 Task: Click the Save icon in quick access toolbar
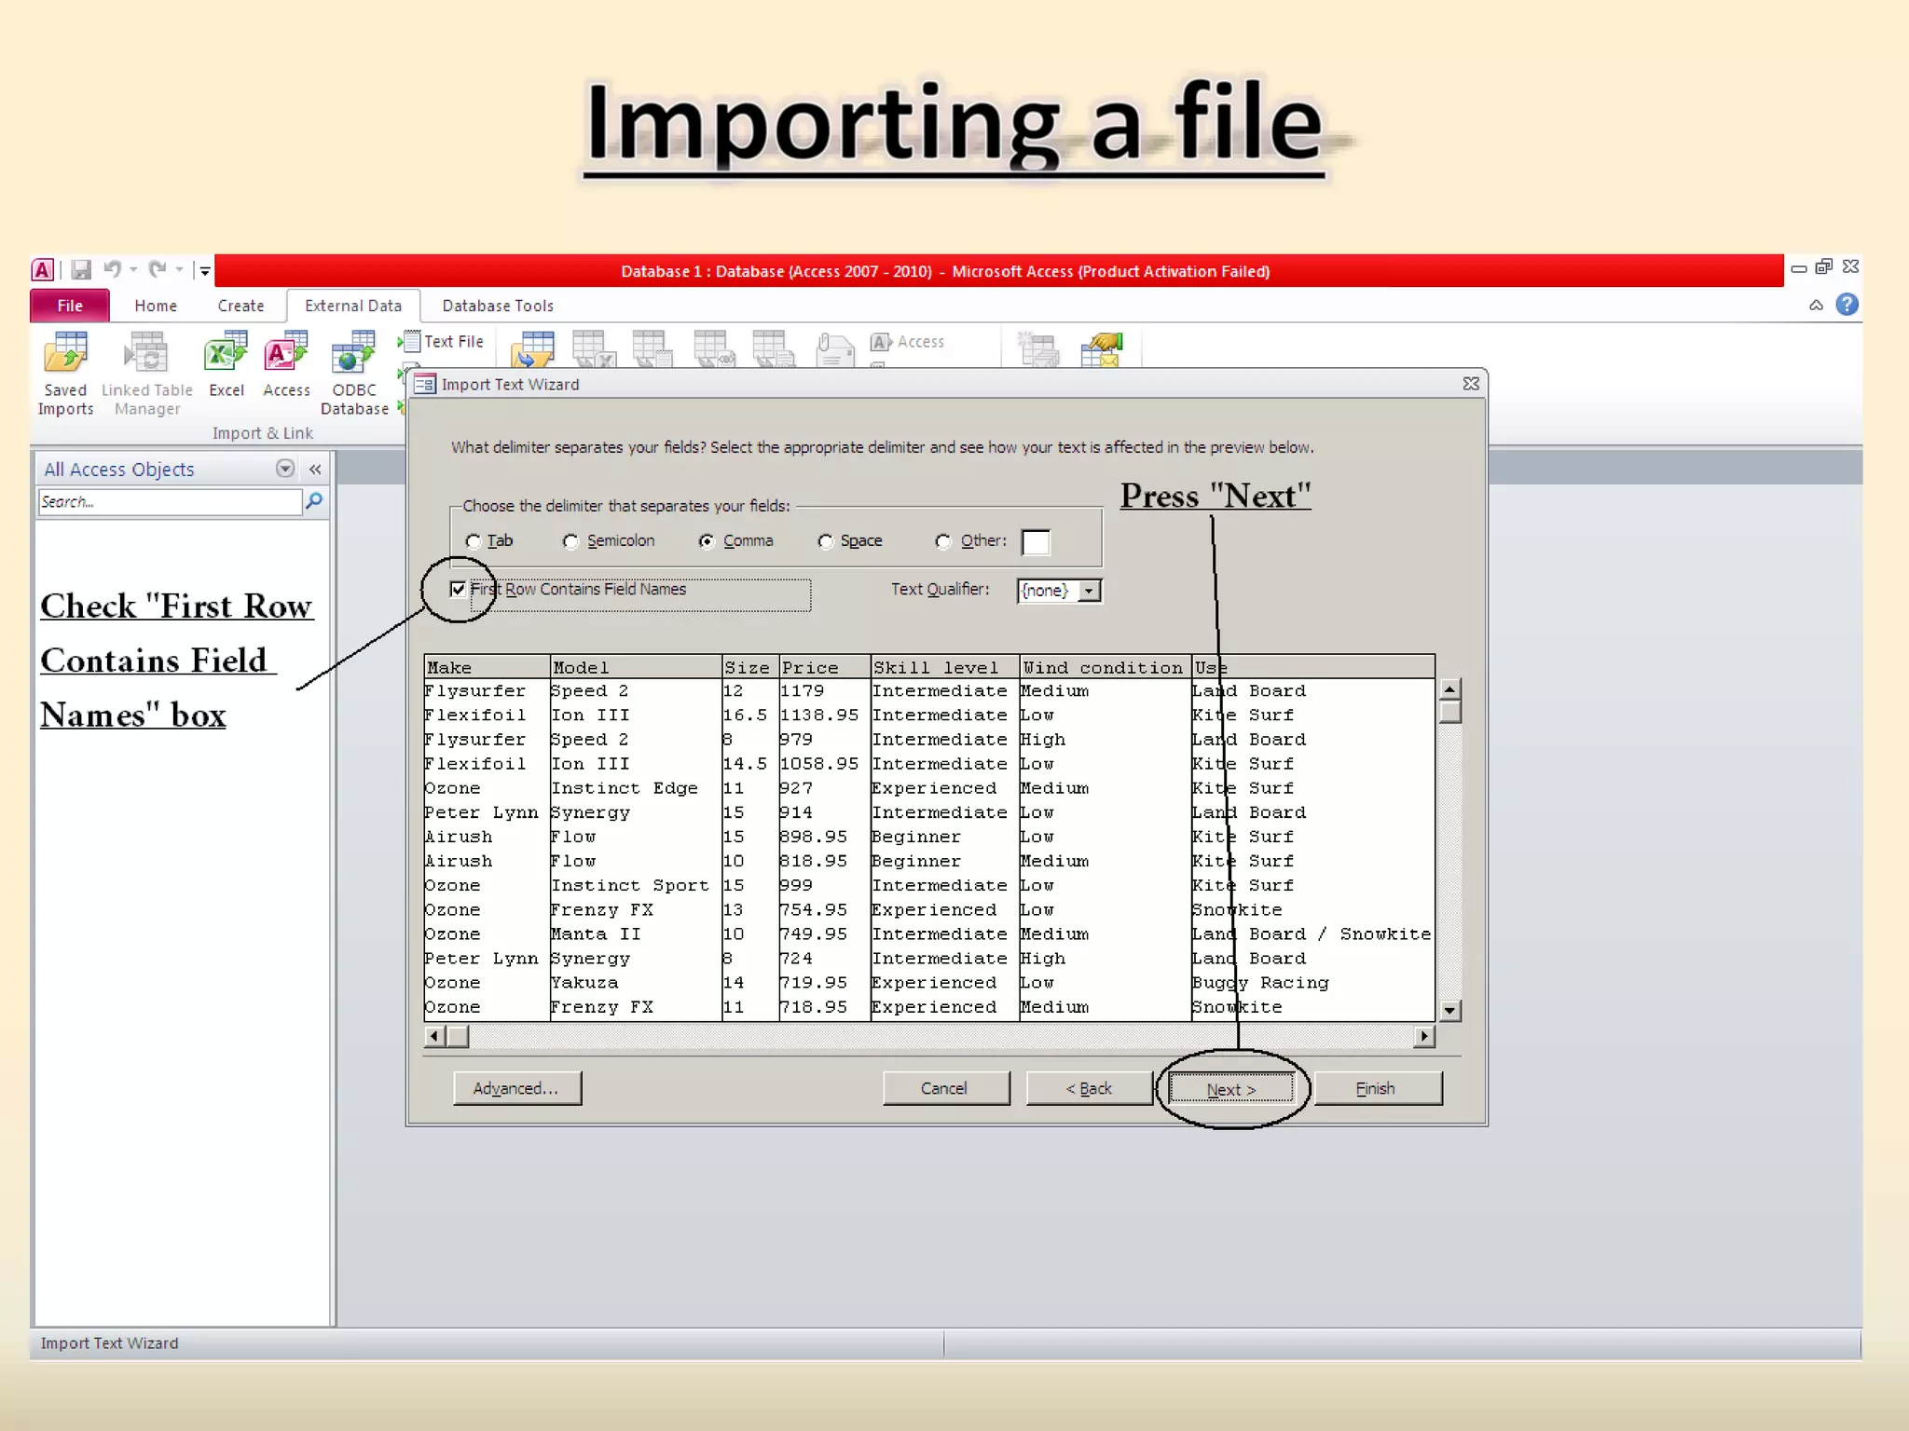81,270
